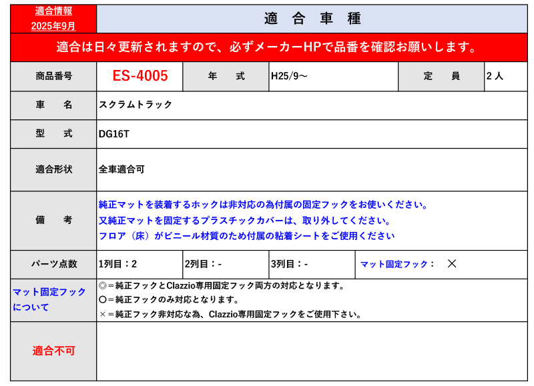Select the 2人 capacity value
The height and width of the screenshot is (386, 534).
click(495, 76)
